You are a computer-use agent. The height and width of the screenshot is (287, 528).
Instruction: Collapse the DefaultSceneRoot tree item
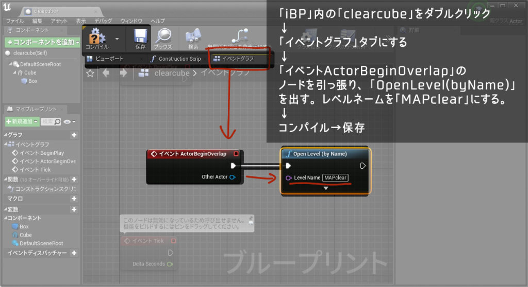[x=10, y=64]
